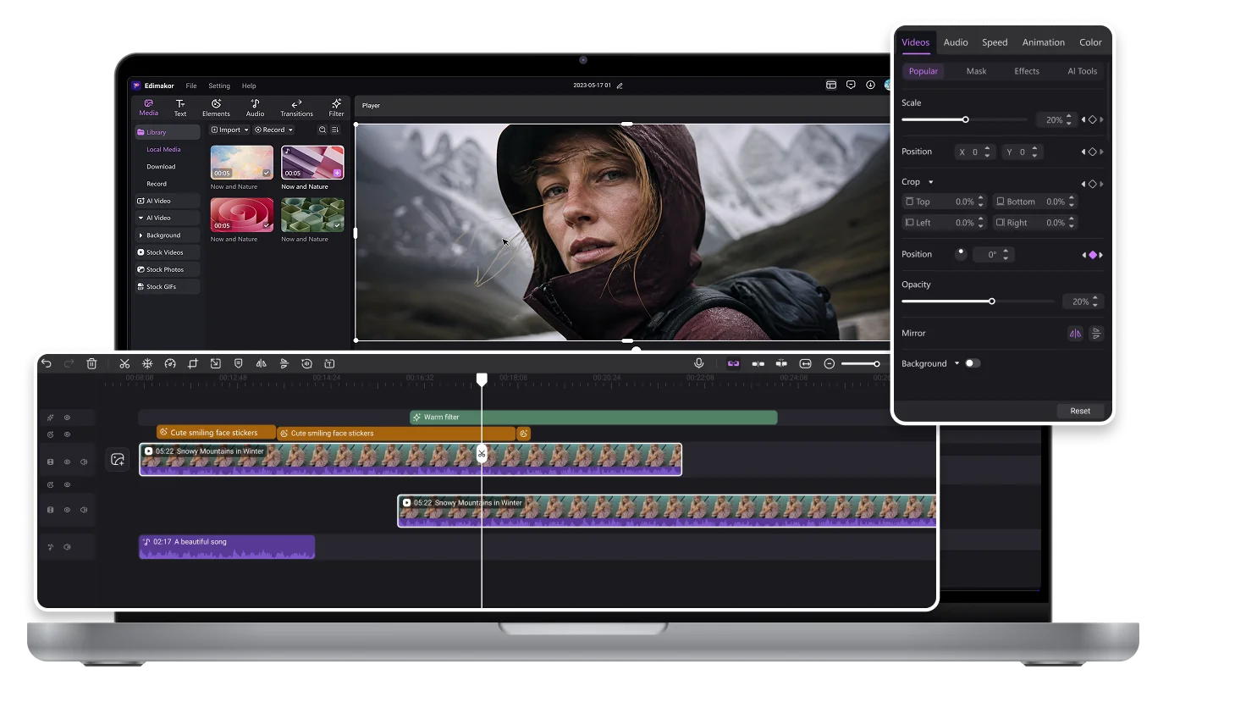Open the feedback message icon in title bar
This screenshot has width=1246, height=708.
point(851,85)
